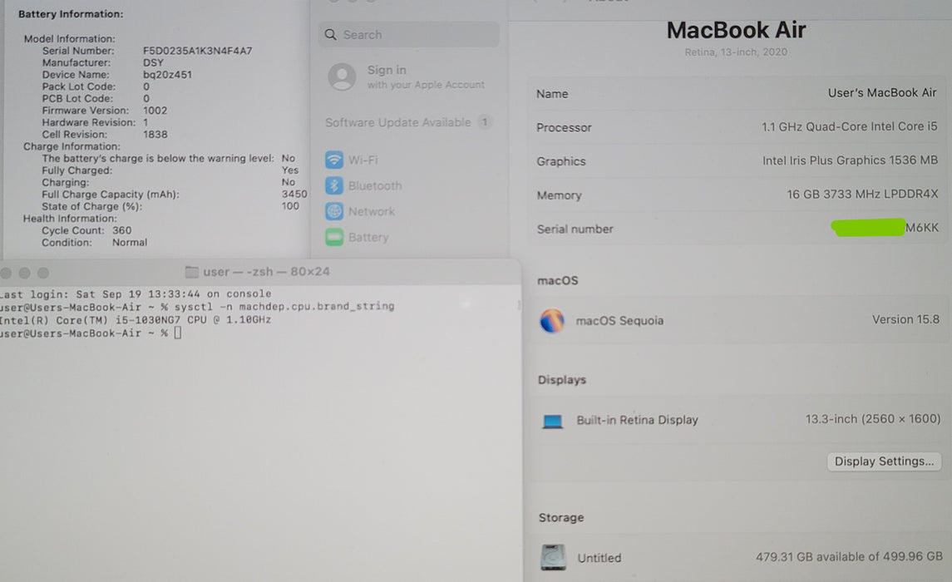Open Display Settings button
The image size is (952, 582).
click(884, 461)
